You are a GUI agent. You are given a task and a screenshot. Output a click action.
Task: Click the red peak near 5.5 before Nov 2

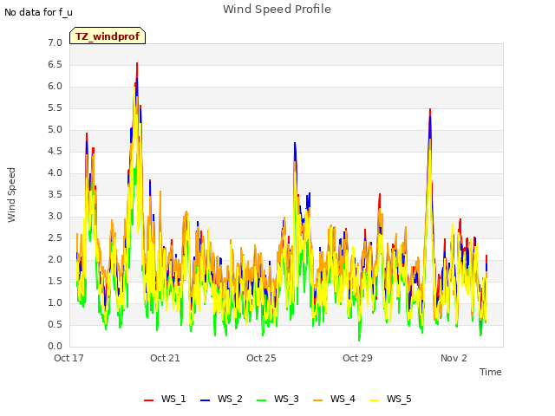(430, 110)
